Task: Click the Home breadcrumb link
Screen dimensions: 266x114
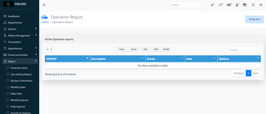Action: pyautogui.click(x=45, y=22)
